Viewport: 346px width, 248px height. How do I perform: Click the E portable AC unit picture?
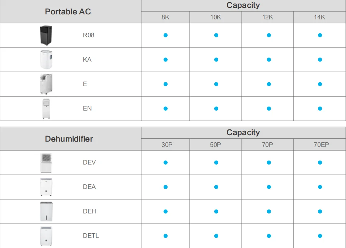[x=46, y=84]
